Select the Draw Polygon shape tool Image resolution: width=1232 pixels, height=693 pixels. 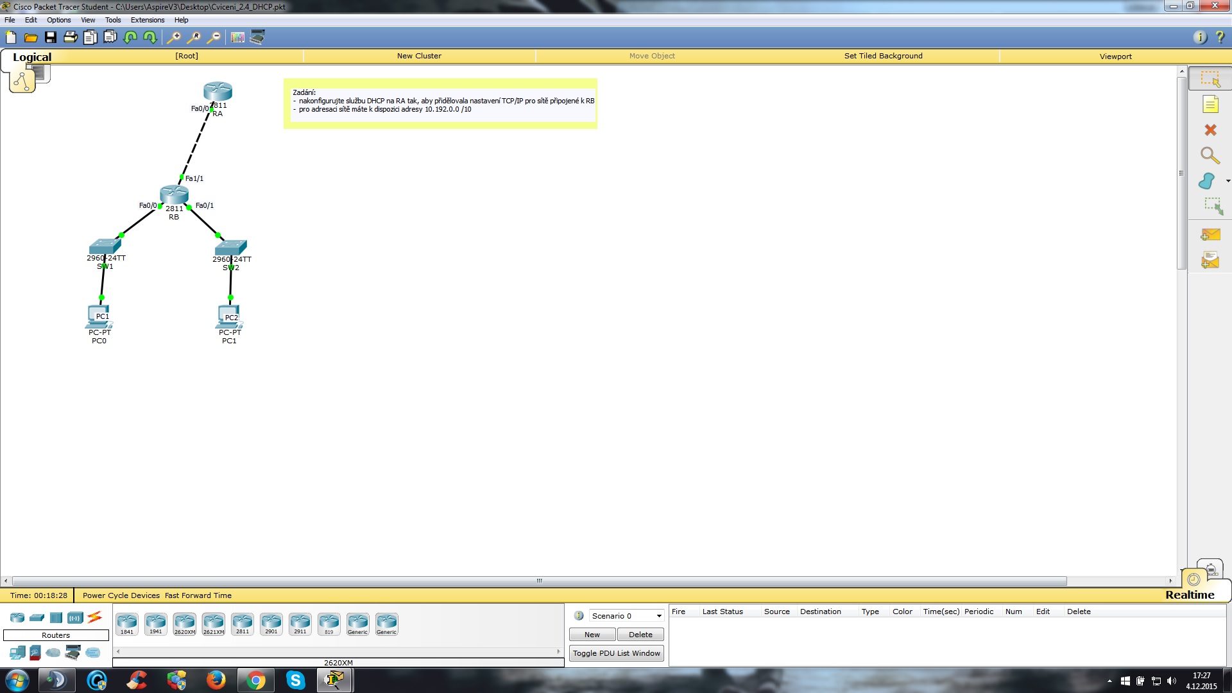1207,181
